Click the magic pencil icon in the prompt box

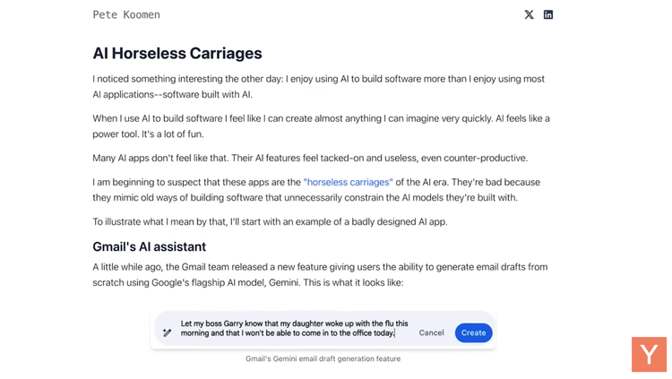(x=168, y=332)
